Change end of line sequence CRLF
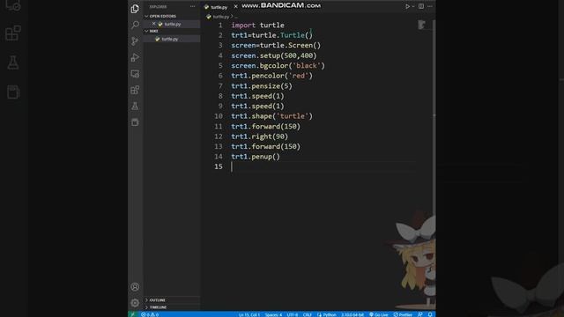The image size is (564, 317). (308, 314)
